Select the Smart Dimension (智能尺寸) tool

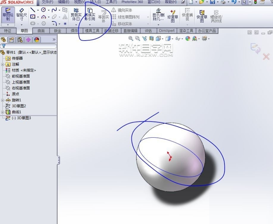point(21,14)
